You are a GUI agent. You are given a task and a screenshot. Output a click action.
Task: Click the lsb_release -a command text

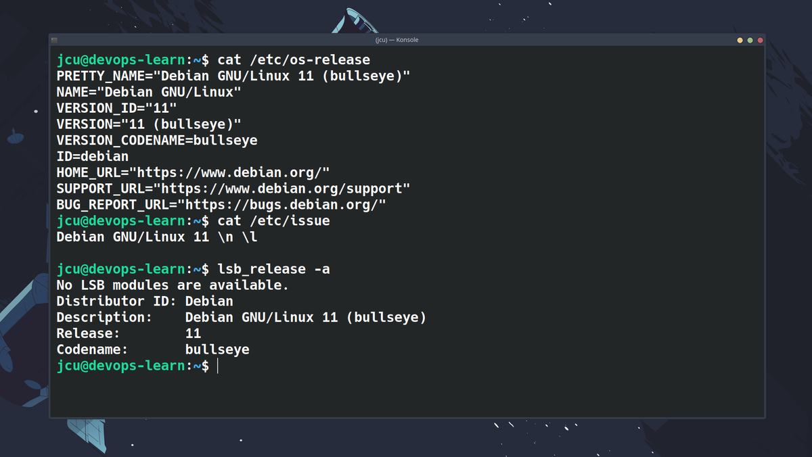coord(274,268)
